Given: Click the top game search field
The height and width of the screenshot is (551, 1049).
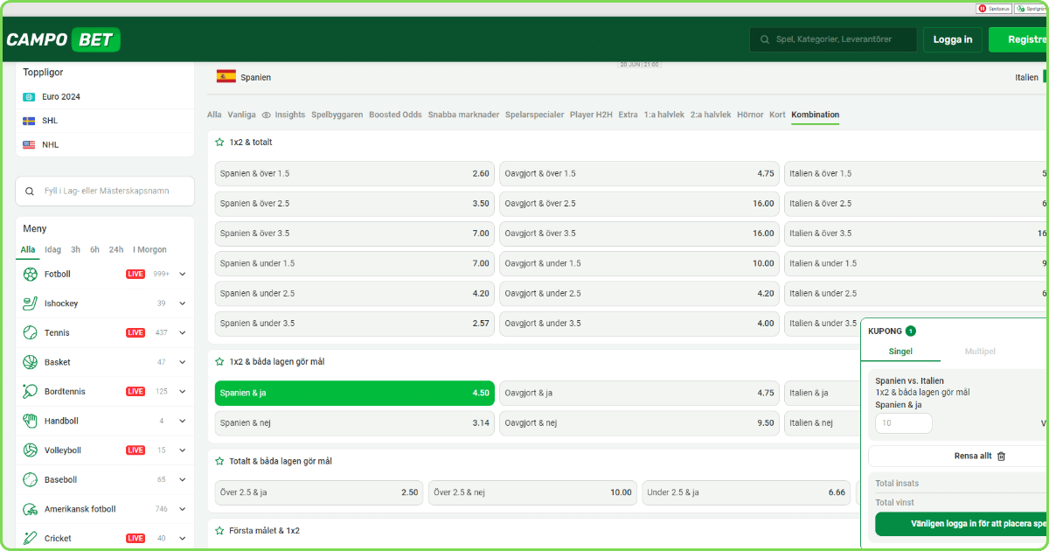Looking at the screenshot, I should pos(833,39).
